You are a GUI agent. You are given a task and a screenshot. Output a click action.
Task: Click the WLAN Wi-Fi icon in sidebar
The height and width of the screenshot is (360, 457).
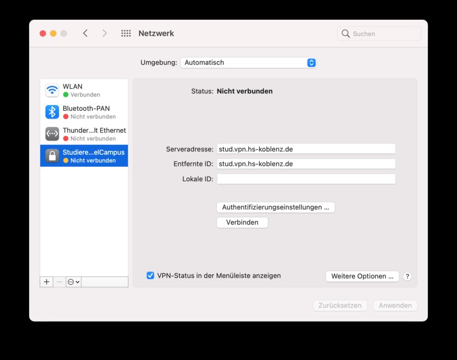[x=52, y=90]
